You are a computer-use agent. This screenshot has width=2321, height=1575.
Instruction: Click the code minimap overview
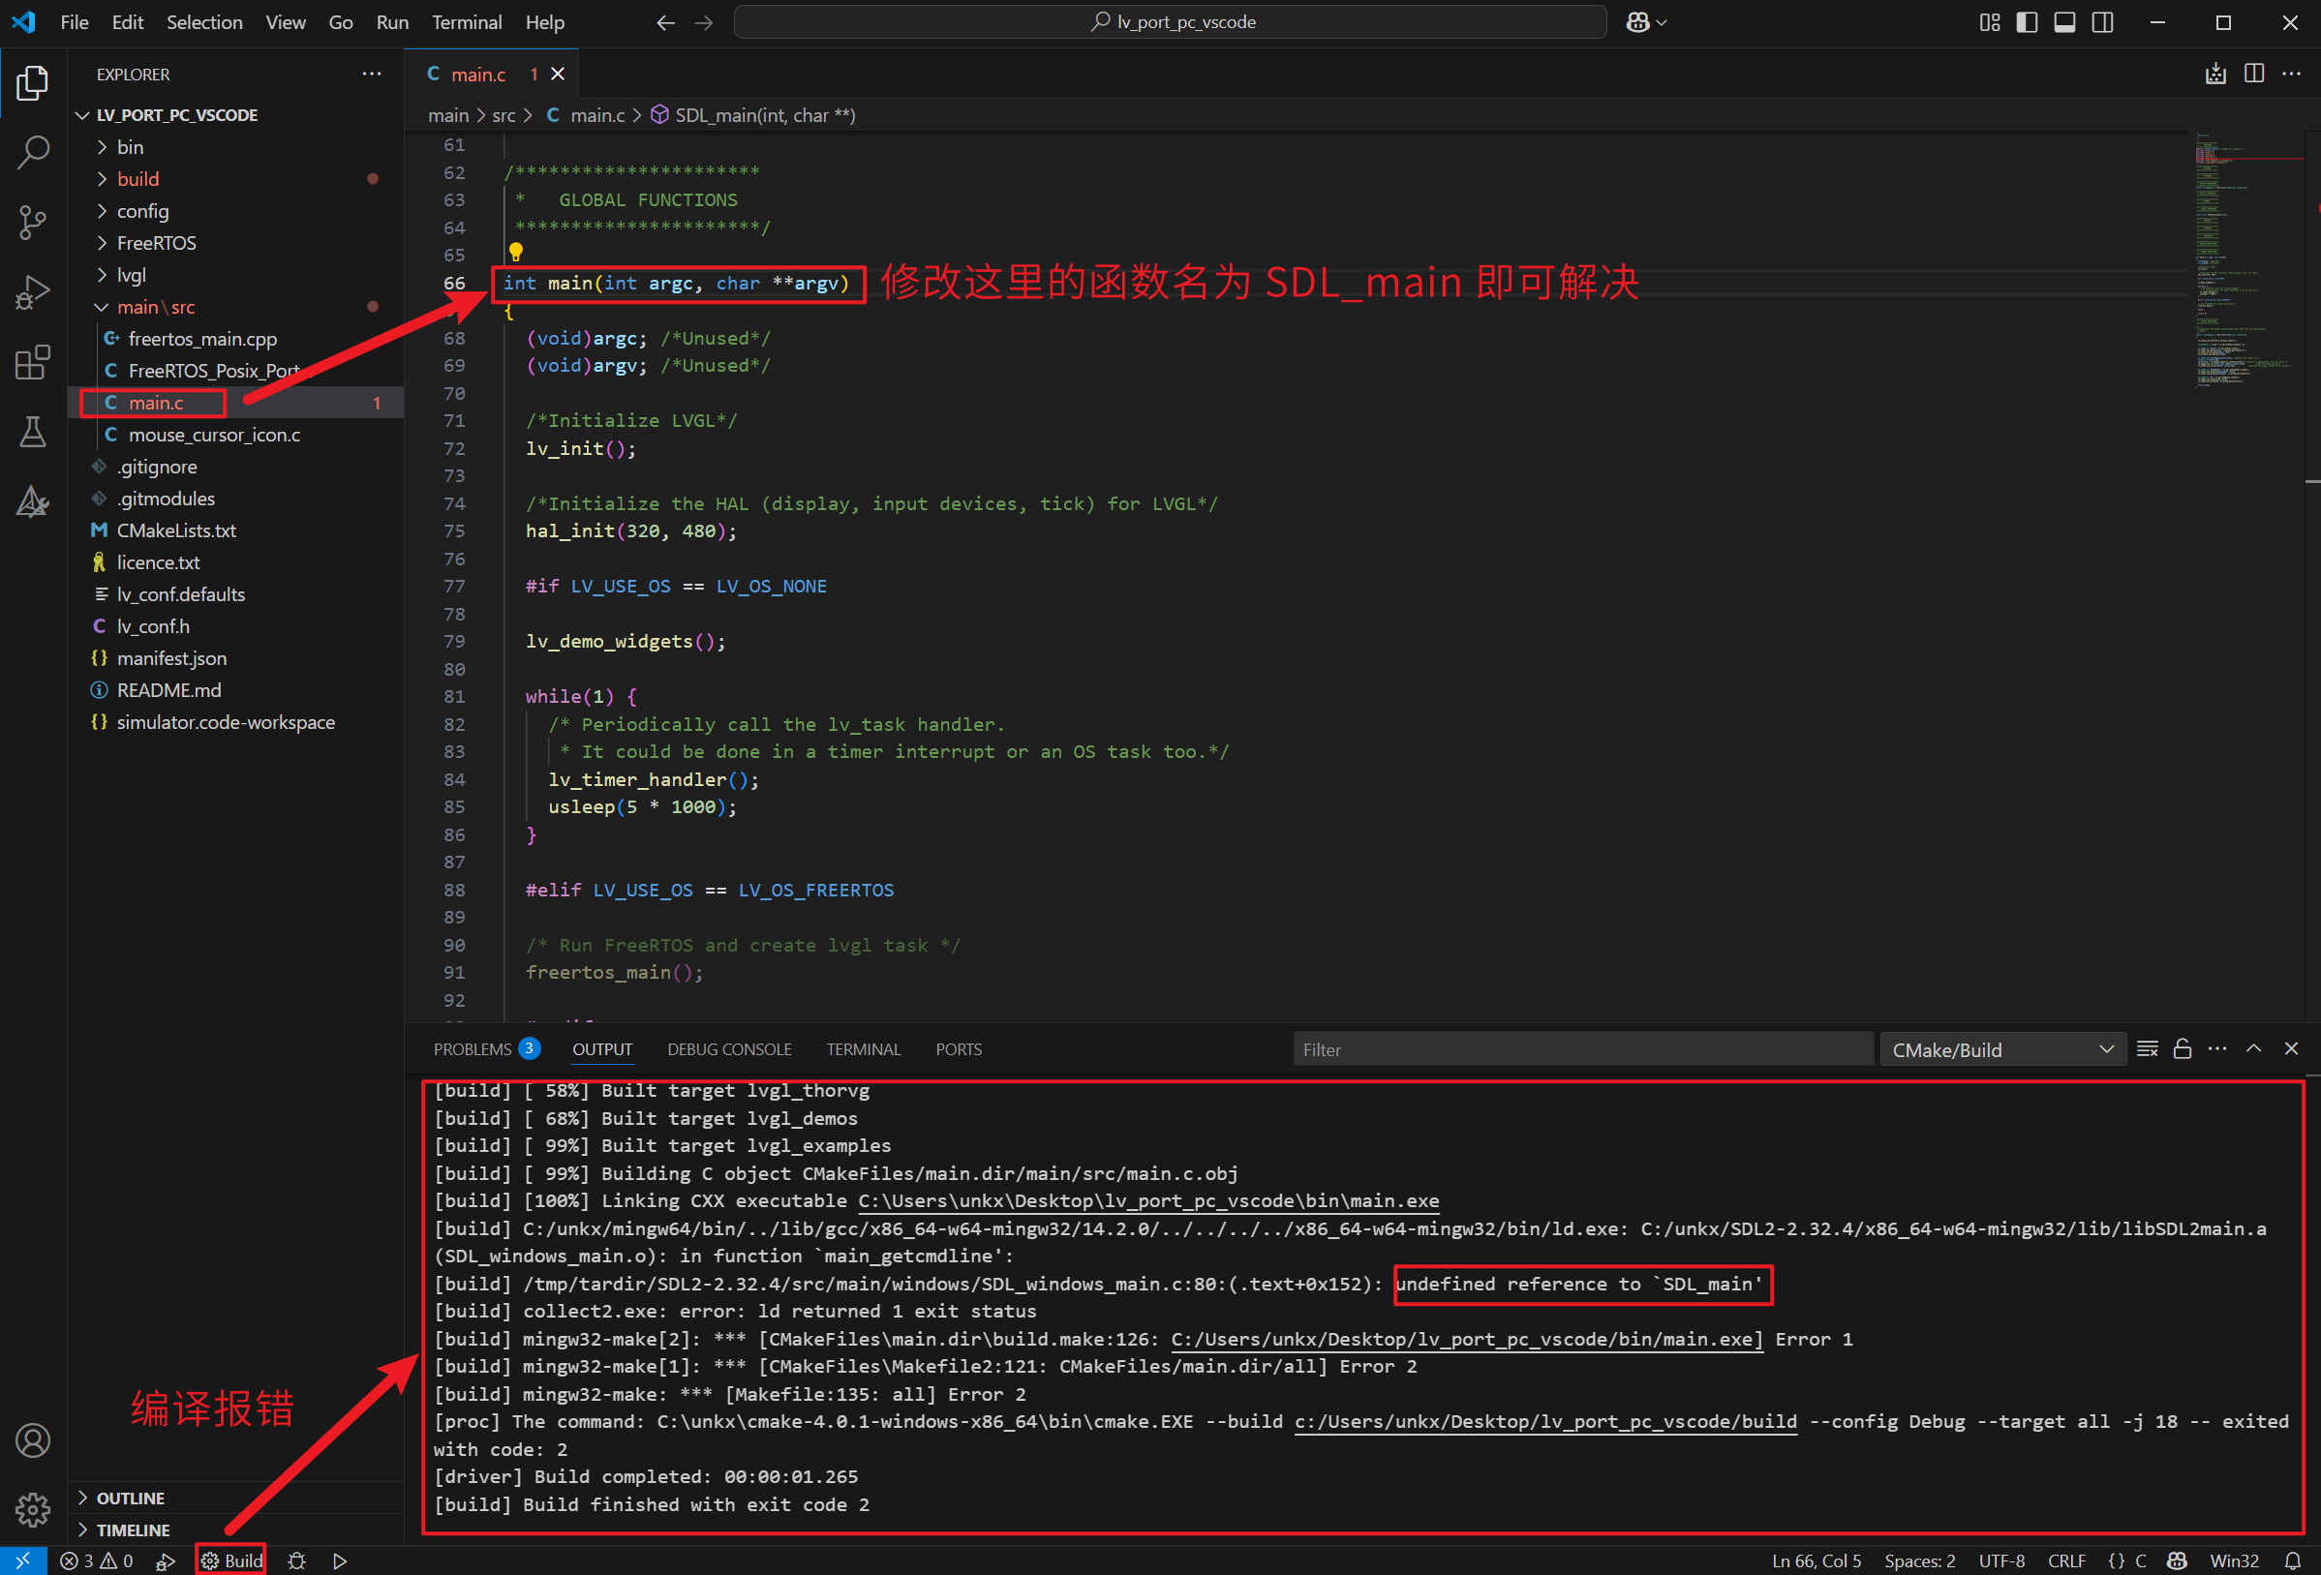(2247, 259)
